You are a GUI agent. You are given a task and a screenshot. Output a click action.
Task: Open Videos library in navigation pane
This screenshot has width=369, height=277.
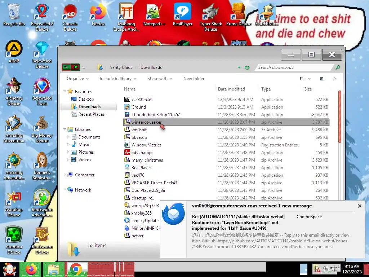point(81,160)
